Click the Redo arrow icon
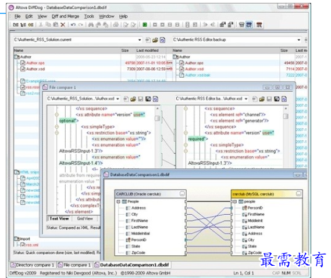Screen dimensions: 331x278 tap(81, 25)
